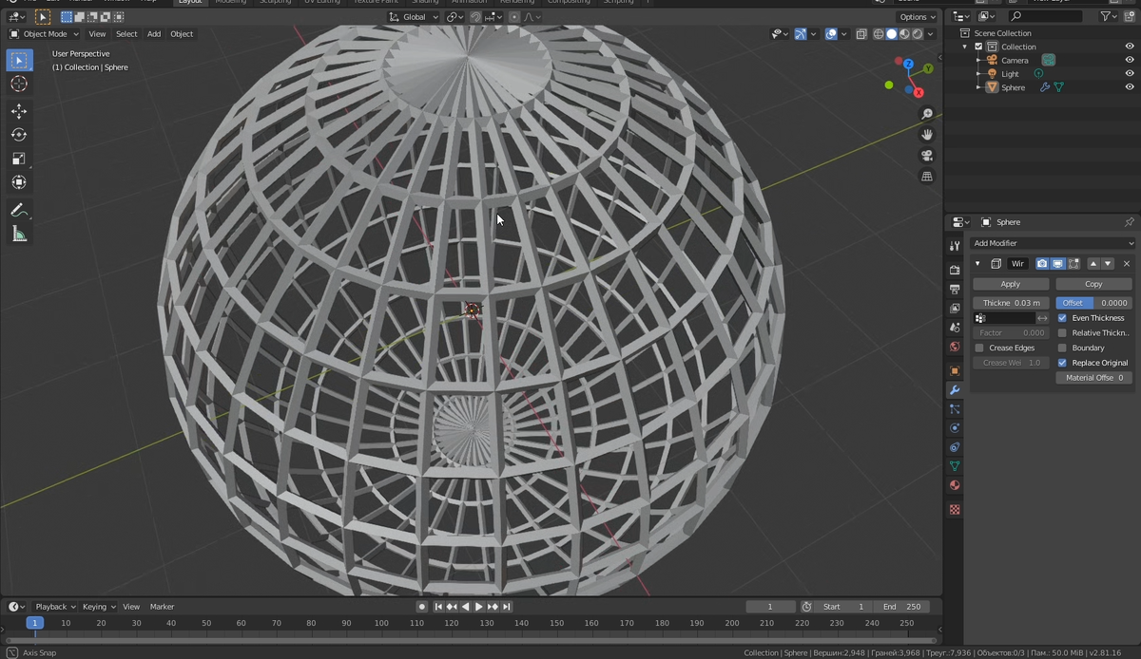The image size is (1141, 659).
Task: Open the Object Data mesh properties tab
Action: (x=955, y=466)
